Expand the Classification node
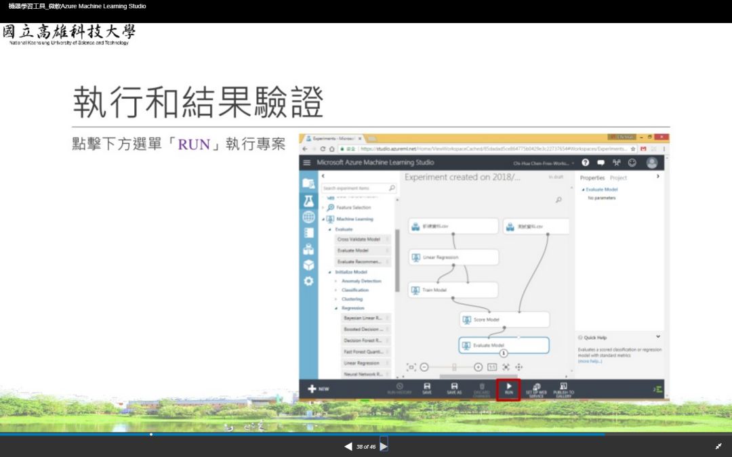Viewport: 732px width, 457px height. (335, 290)
